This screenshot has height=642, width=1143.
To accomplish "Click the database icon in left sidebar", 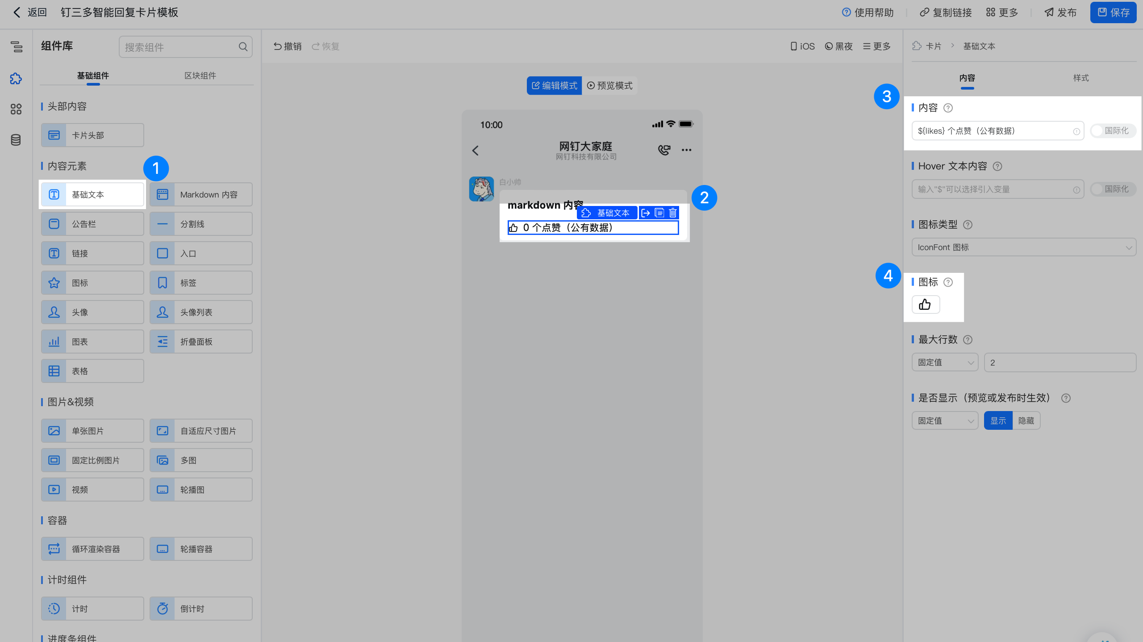I will pyautogui.click(x=16, y=140).
